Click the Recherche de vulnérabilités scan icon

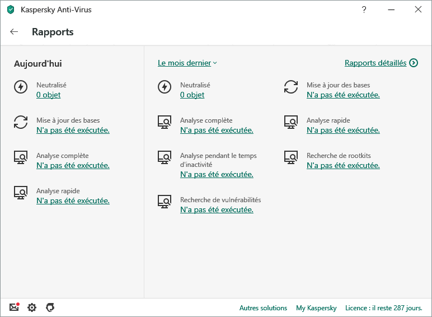[x=165, y=202]
